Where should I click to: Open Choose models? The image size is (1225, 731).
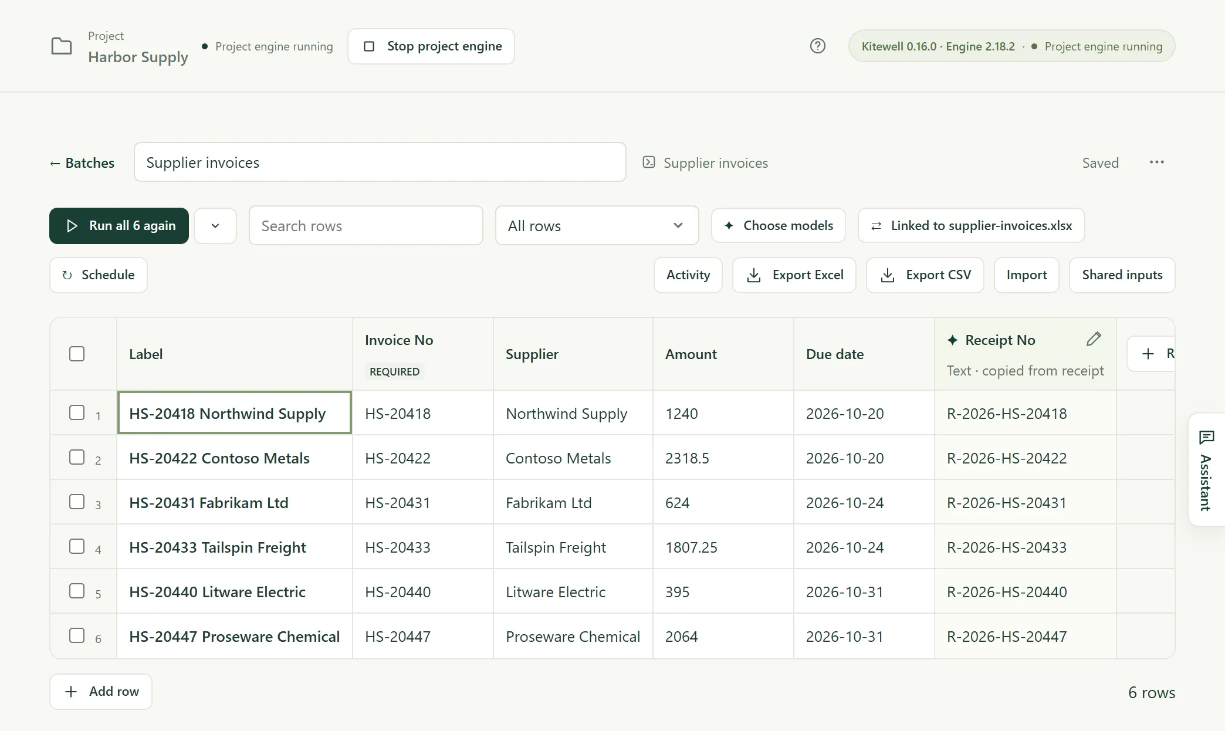point(779,225)
